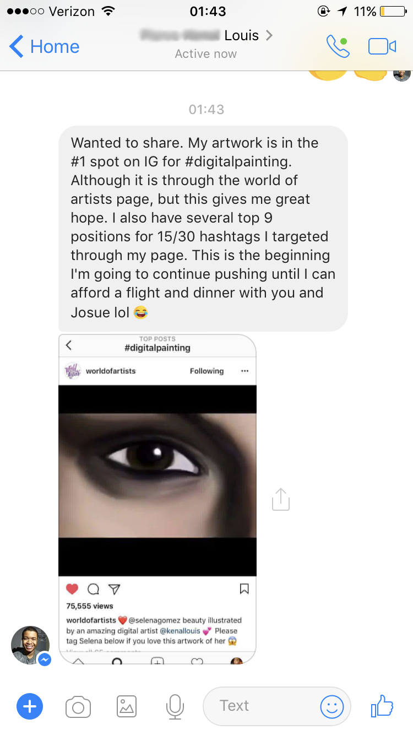Send a thumbs up like
Screen dimensions: 413x735
(x=382, y=705)
